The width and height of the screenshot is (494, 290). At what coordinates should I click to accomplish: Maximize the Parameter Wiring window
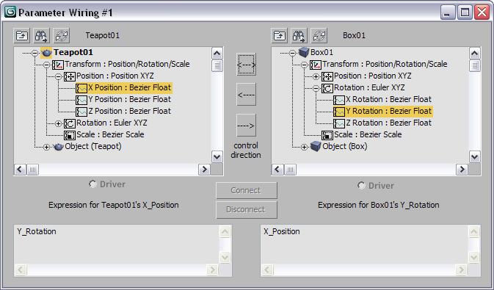coord(465,12)
